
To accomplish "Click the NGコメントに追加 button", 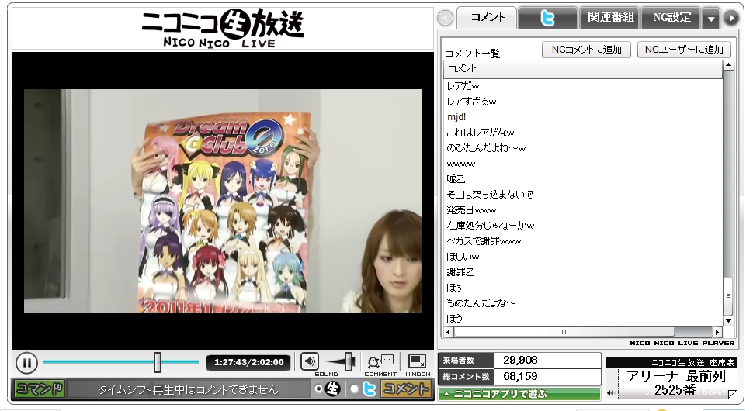I will (586, 50).
